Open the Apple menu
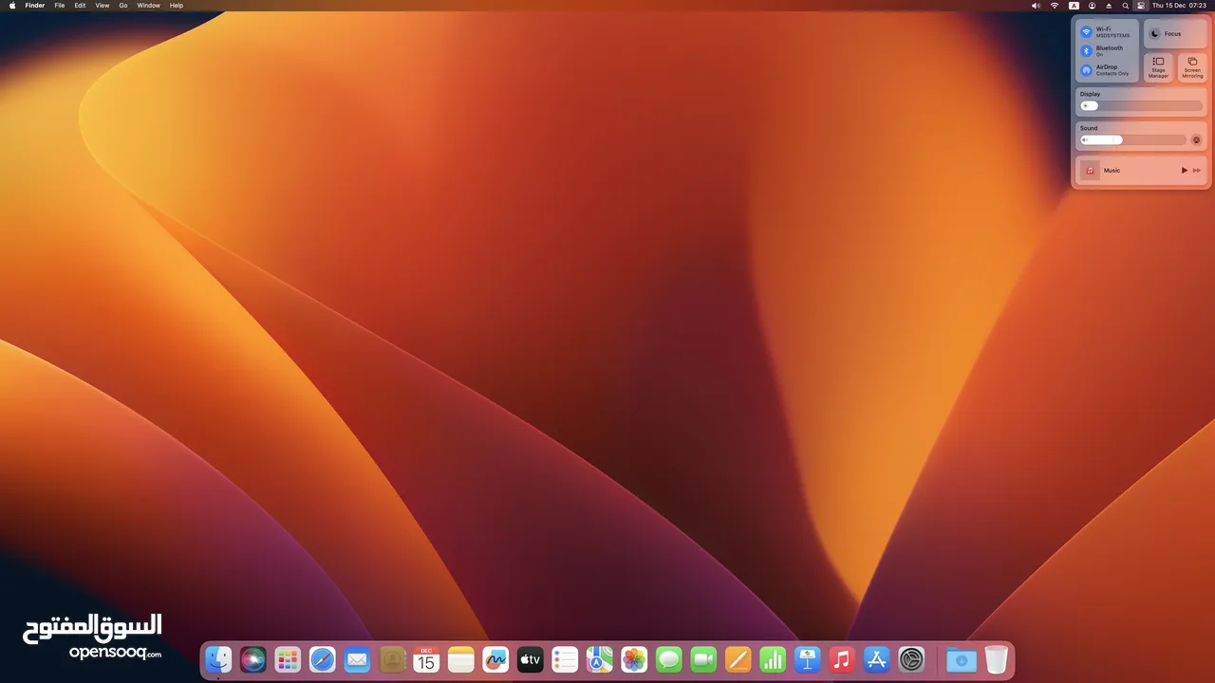1215x683 pixels. (x=12, y=6)
